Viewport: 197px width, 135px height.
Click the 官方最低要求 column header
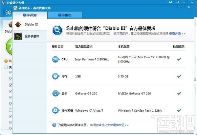click(x=84, y=47)
